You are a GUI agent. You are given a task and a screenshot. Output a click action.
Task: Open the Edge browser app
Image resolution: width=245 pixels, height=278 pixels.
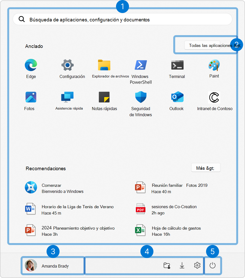31,65
